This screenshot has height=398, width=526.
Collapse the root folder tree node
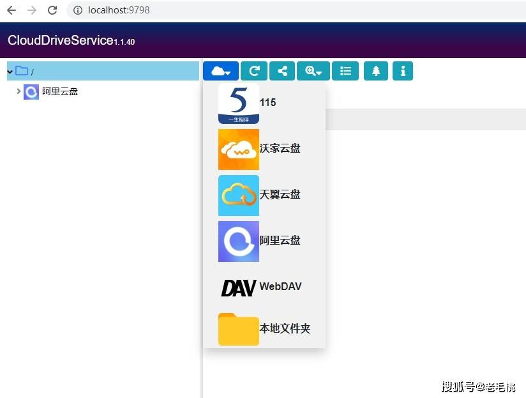point(10,72)
